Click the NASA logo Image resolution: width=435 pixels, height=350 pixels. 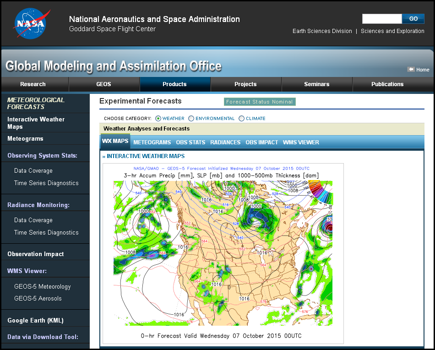pos(31,24)
